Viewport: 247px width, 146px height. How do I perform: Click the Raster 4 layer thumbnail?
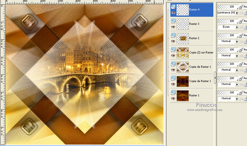(183, 10)
